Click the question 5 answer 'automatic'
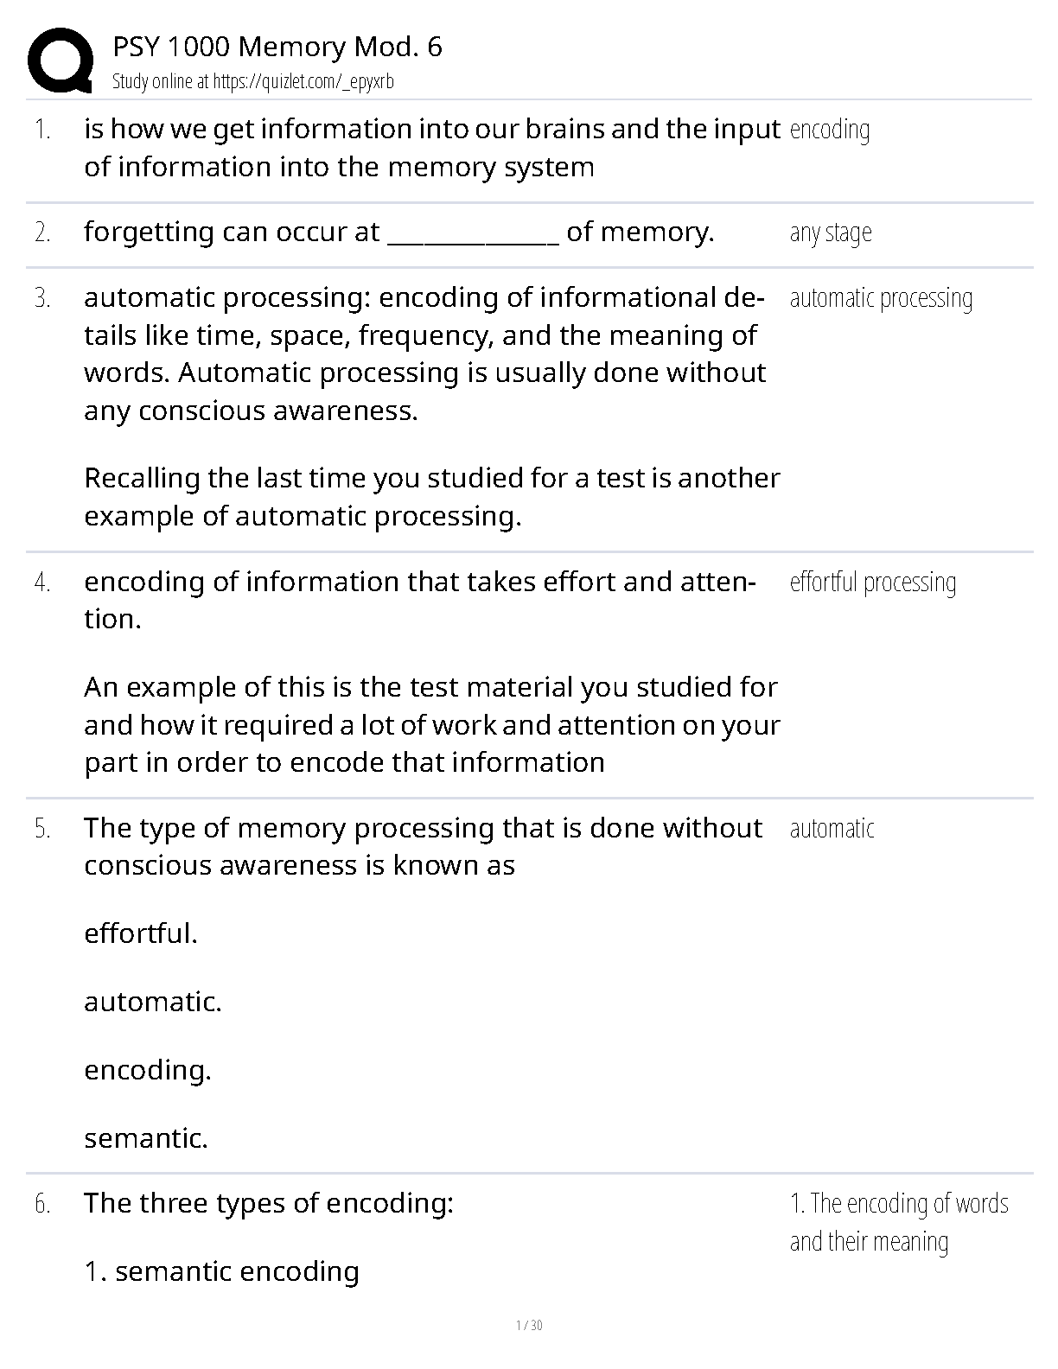Screen dimensions: 1058x1369 [x=832, y=829]
